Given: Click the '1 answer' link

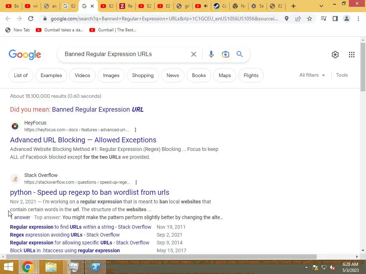Looking at the screenshot, I should (x=20, y=217).
